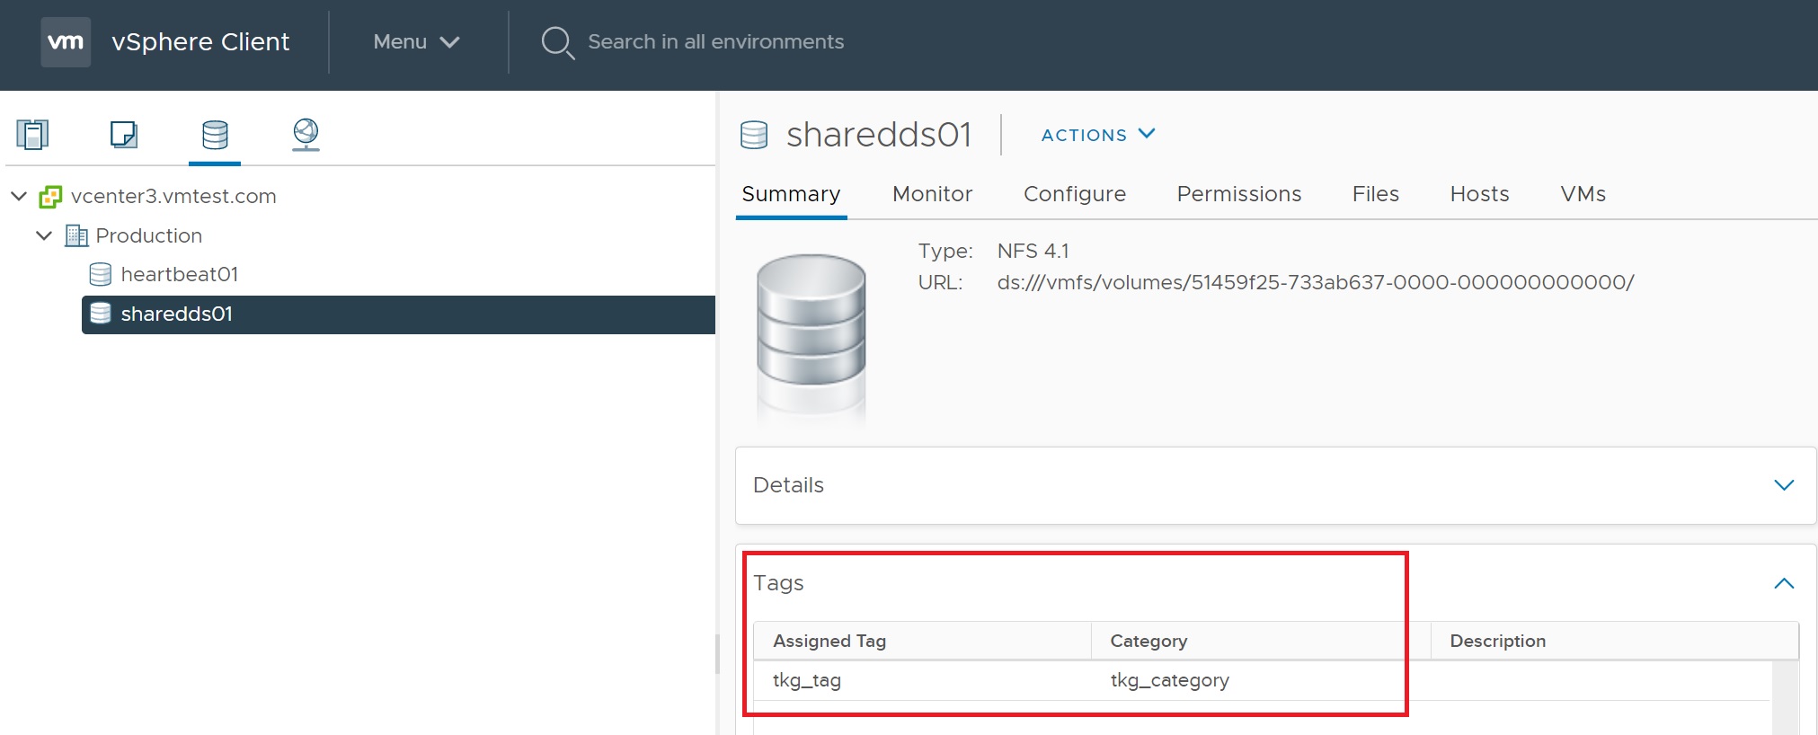Image resolution: width=1818 pixels, height=735 pixels.
Task: Open the Networking inventory view icon
Action: (306, 135)
